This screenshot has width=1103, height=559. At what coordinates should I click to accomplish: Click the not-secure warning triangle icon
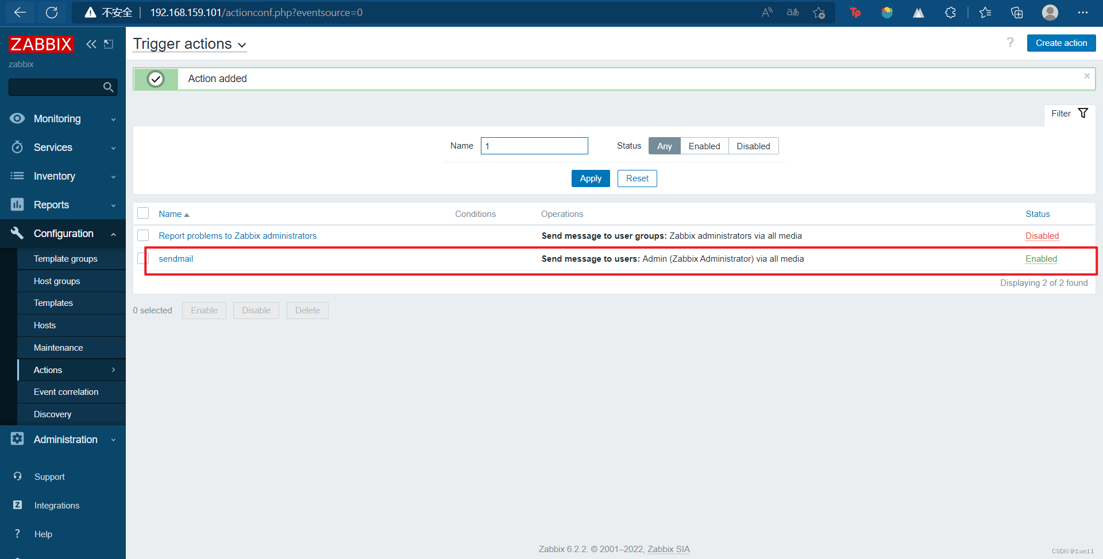tap(90, 12)
